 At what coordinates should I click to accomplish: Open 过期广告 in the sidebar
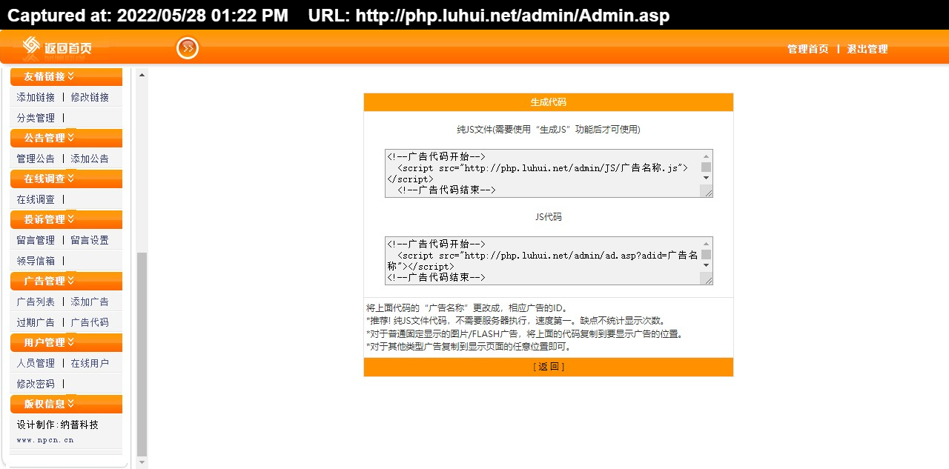tap(36, 322)
